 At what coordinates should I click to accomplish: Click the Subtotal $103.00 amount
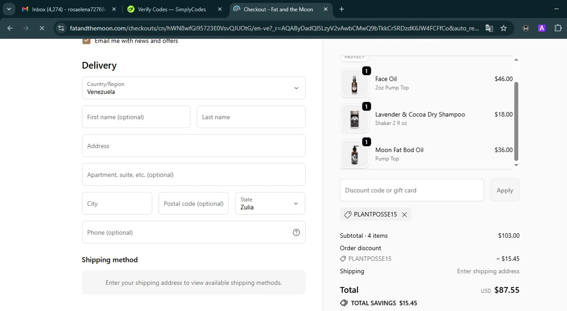click(509, 236)
